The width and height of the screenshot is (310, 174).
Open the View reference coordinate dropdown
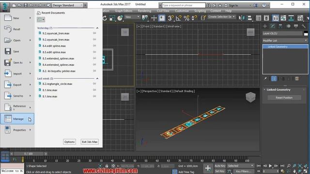pyautogui.click(x=132, y=17)
